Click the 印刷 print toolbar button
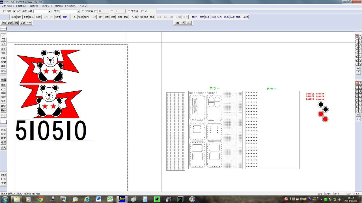 [39, 17]
